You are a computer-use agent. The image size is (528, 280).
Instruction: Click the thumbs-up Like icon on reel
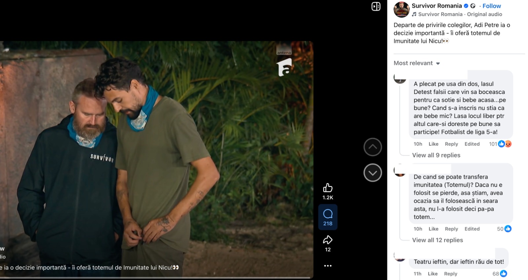click(327, 188)
